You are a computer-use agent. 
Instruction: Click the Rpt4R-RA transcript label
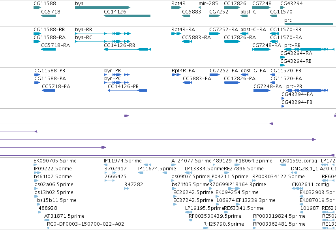[x=183, y=29]
